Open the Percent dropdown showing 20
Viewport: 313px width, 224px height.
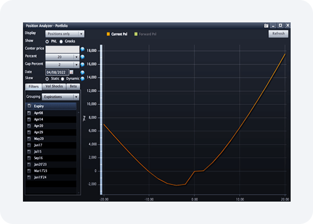click(62, 57)
